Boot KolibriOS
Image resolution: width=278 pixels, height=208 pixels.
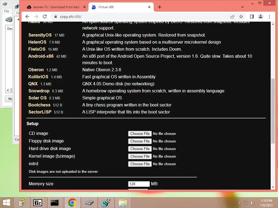click(38, 77)
